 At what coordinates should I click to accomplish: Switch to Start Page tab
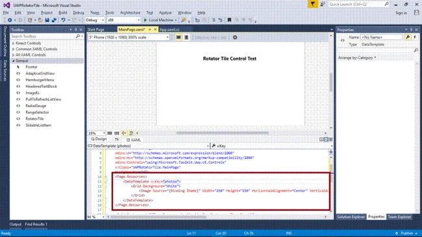[x=96, y=30]
